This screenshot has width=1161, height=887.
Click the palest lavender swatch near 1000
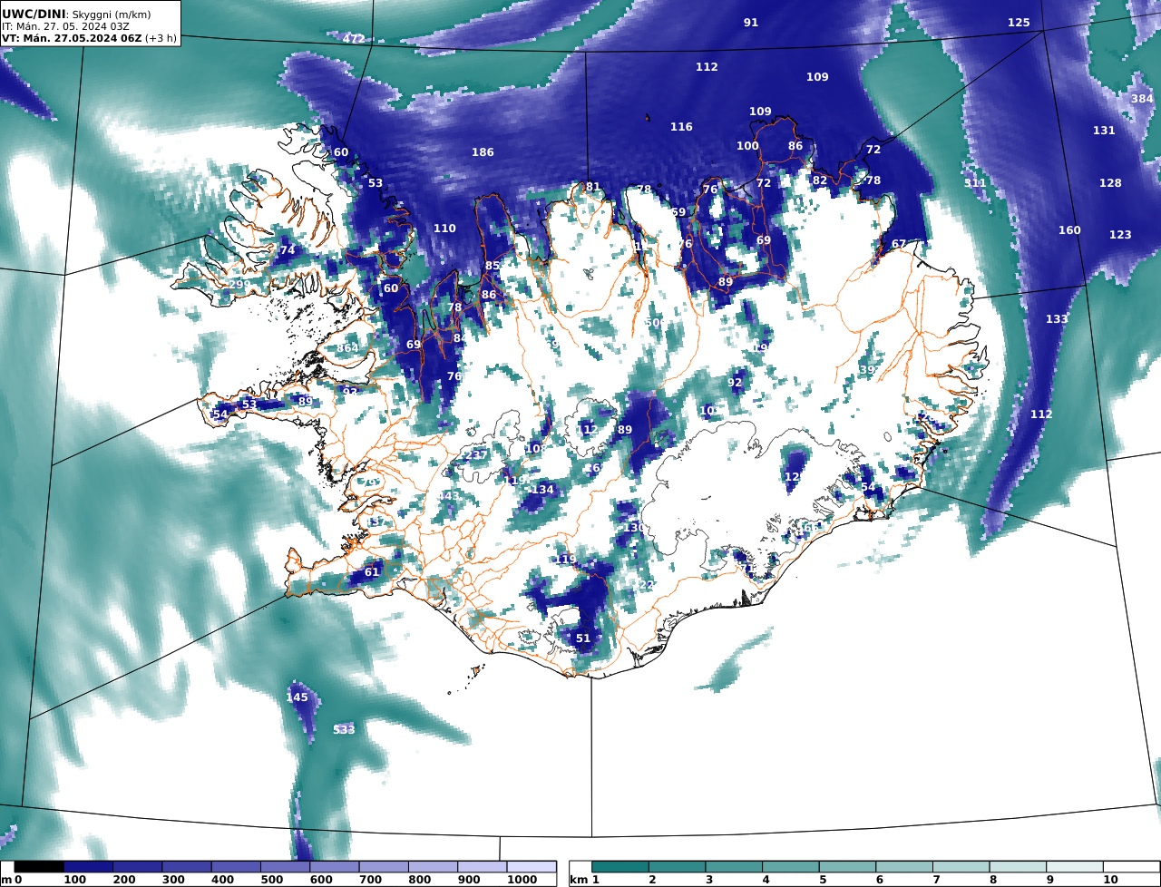(532, 867)
